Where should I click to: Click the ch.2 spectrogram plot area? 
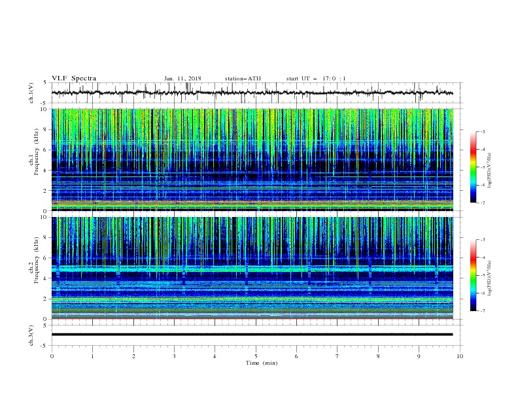coord(252,268)
